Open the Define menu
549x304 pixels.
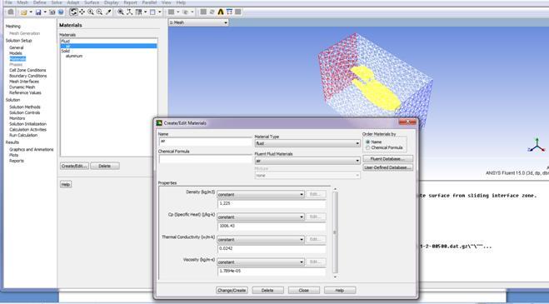pyautogui.click(x=39, y=2)
